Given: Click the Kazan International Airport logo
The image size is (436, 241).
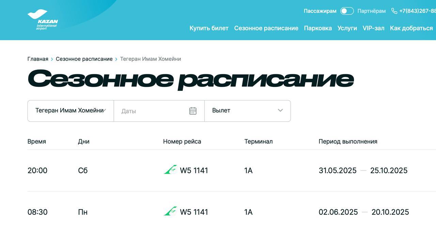Looking at the screenshot, I should pos(43,20).
